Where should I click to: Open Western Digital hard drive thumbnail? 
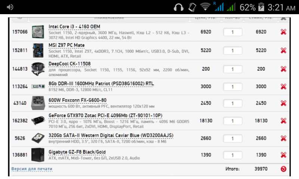[38, 138]
